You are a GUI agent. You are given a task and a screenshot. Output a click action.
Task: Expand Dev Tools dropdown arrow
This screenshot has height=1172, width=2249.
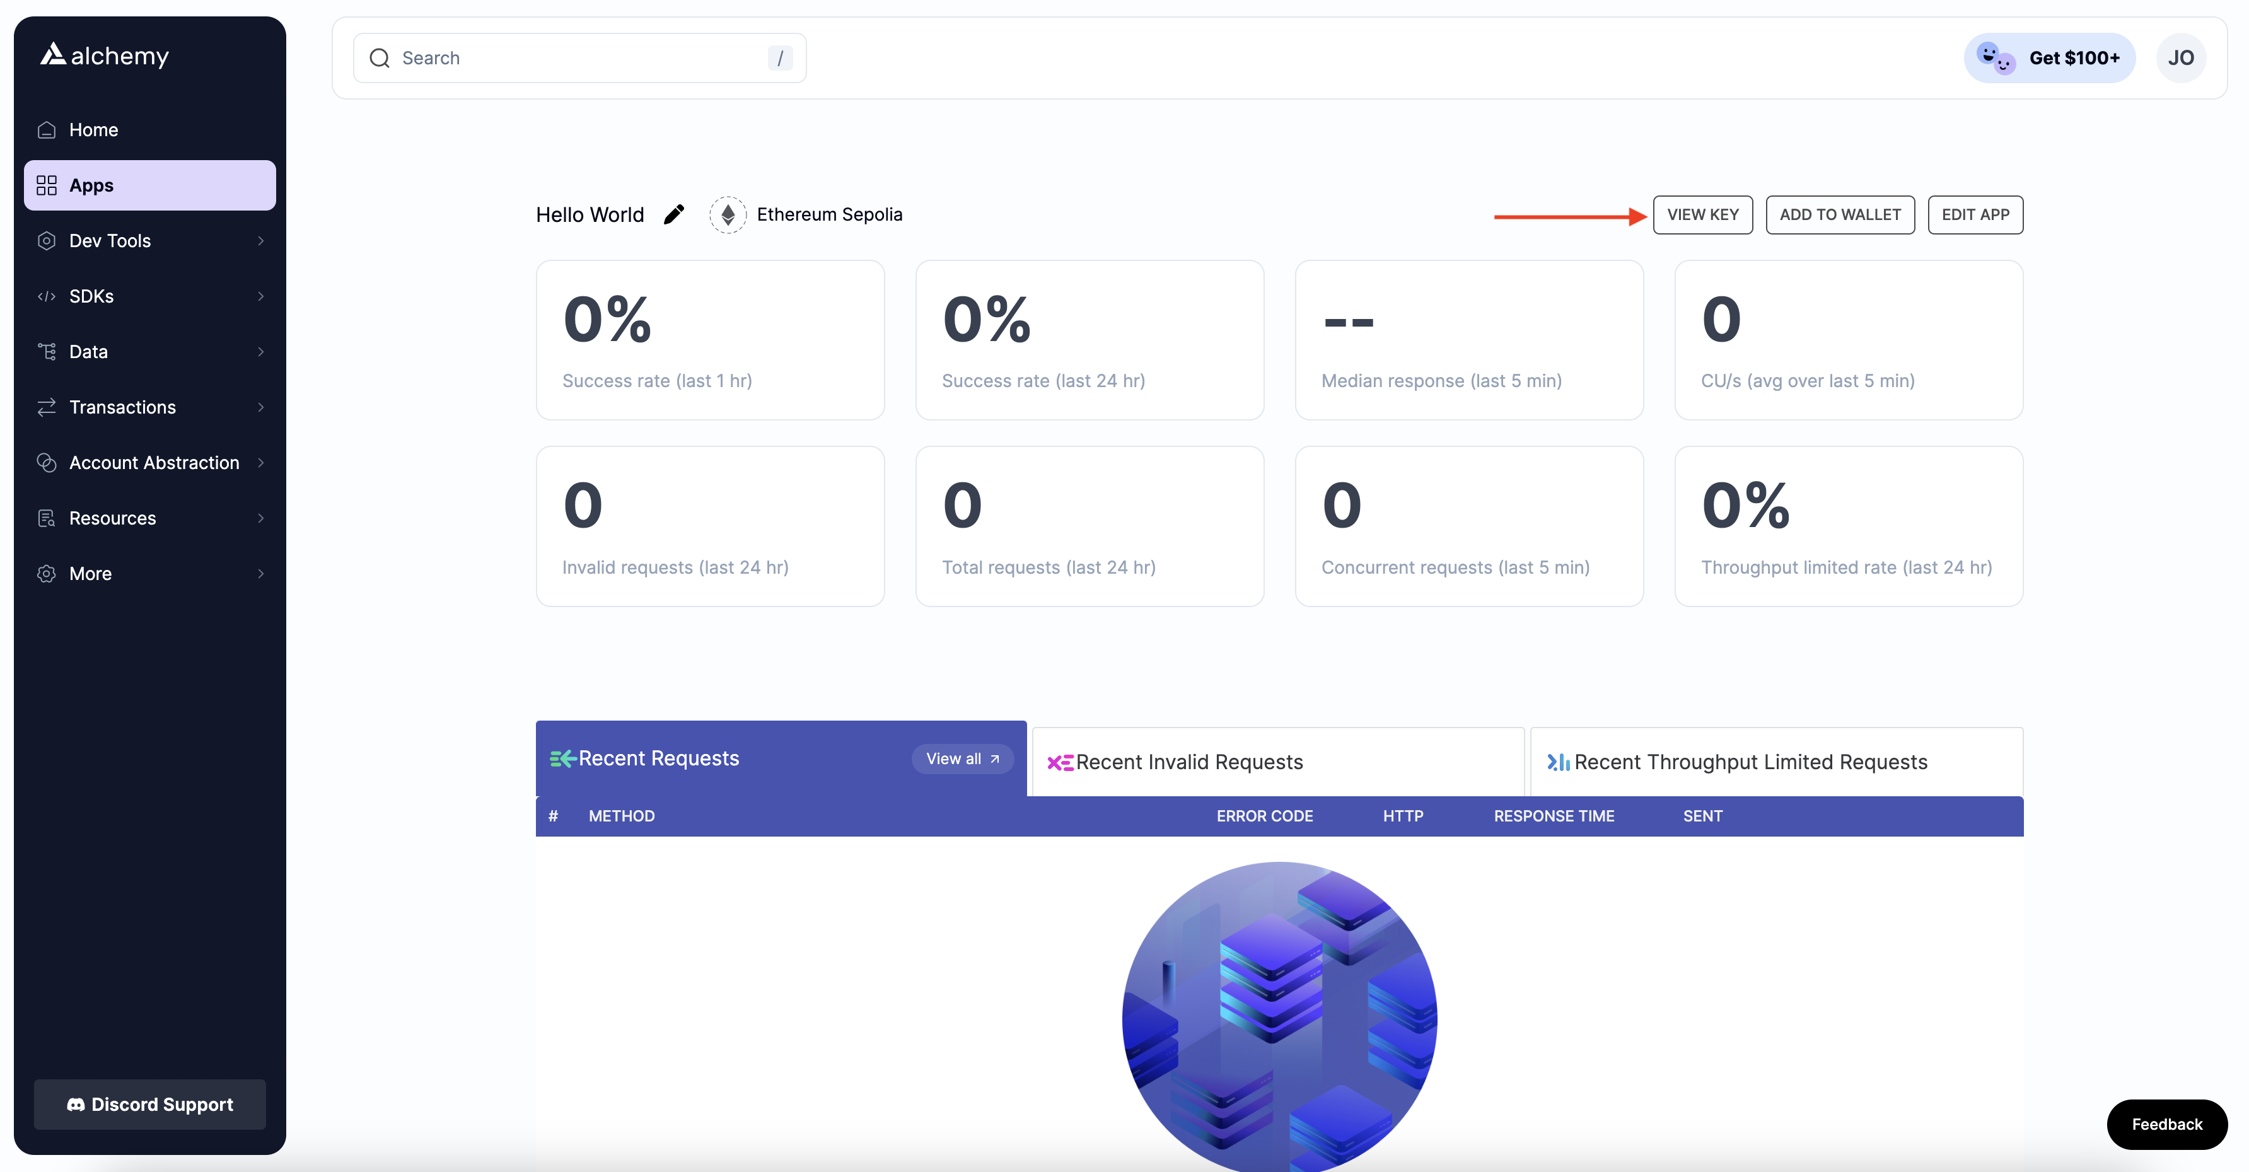[x=260, y=240]
